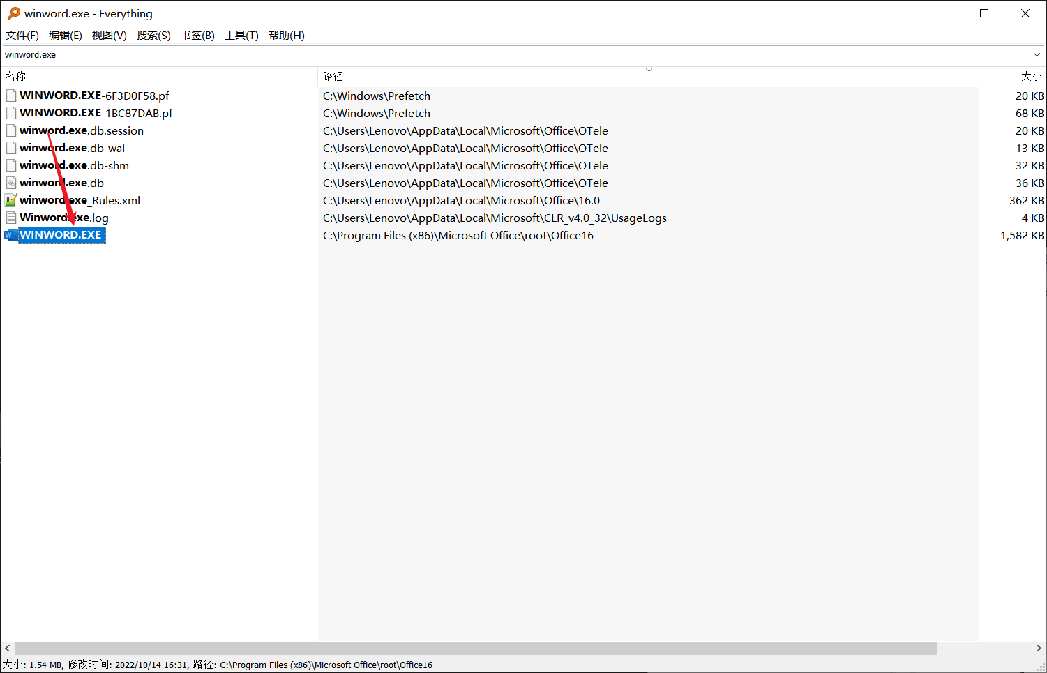Click file icon of WINWORD.EXE-1BC87DAB.pf
The width and height of the screenshot is (1047, 673).
pos(11,113)
